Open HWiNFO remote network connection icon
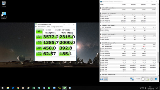This screenshot has height=90, width=160. pos(132,79)
